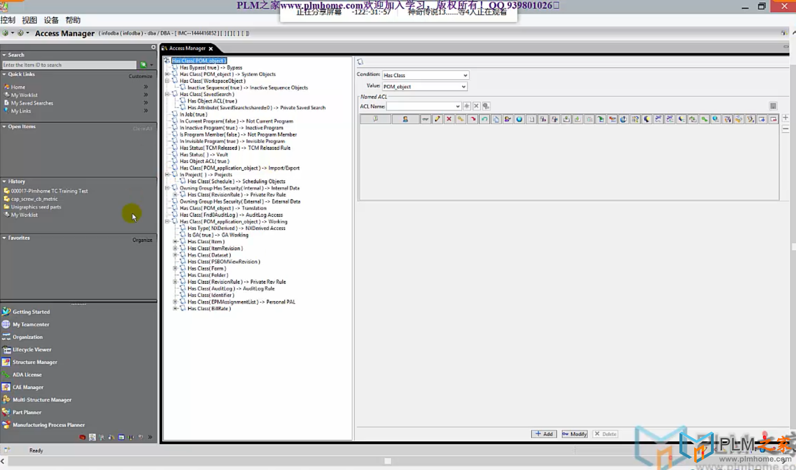The width and height of the screenshot is (796, 470).
Task: Click the delete ACL X icon beside ACL Name
Action: pyautogui.click(x=476, y=106)
